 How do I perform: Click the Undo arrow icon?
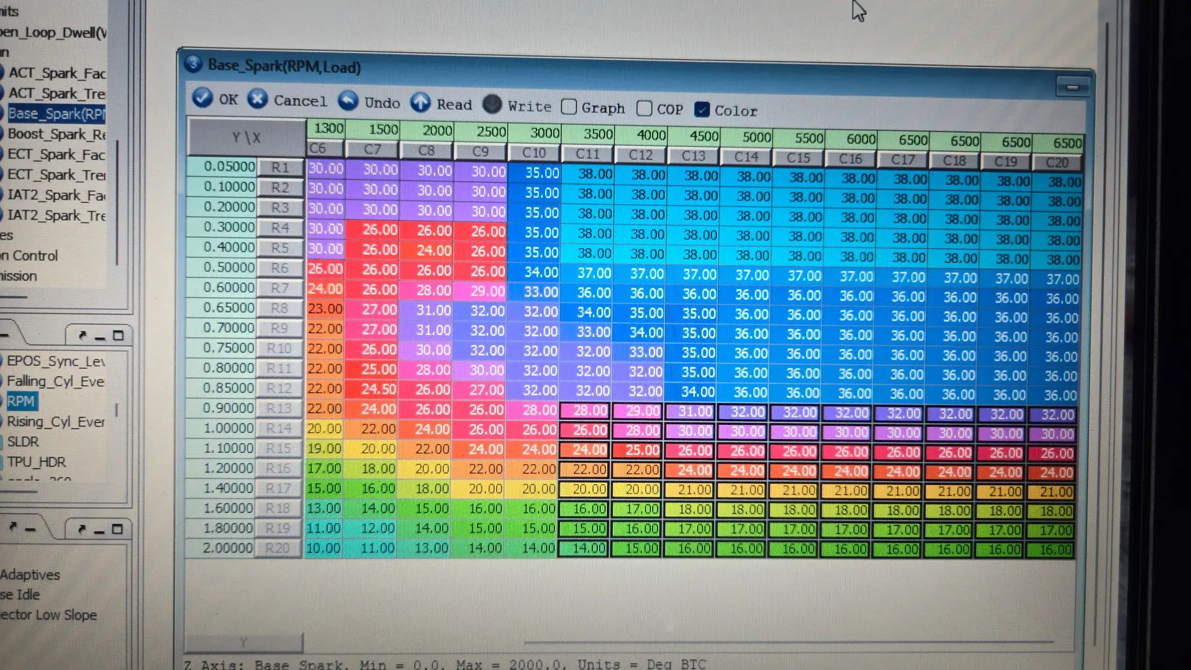pos(348,100)
